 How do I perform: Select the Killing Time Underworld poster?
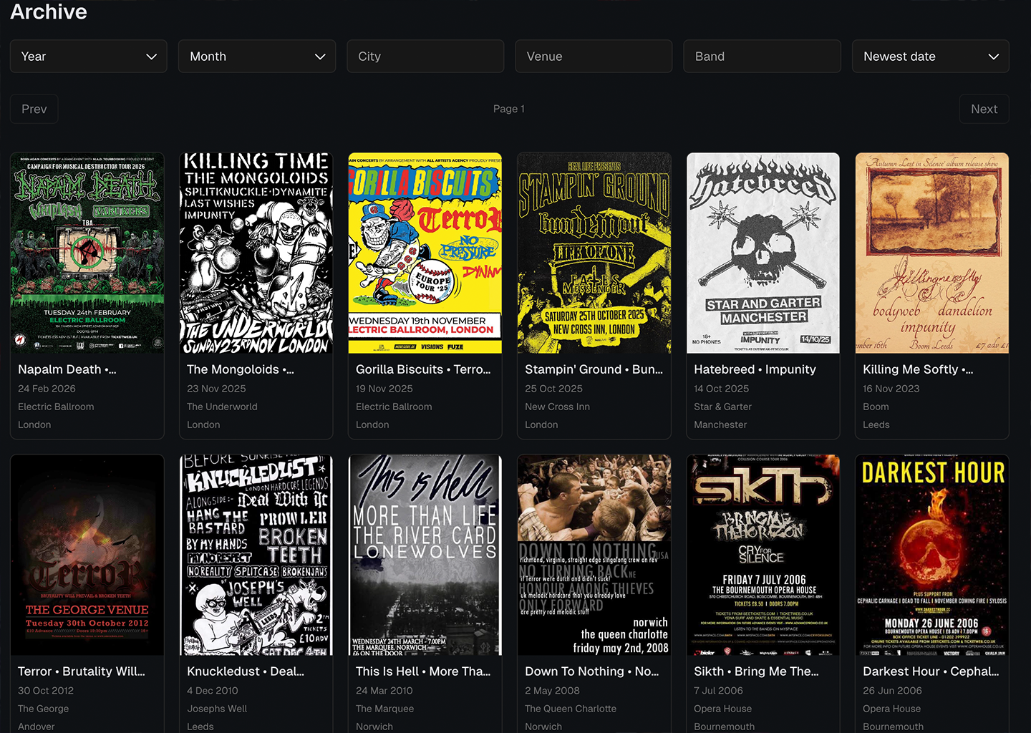click(x=256, y=253)
